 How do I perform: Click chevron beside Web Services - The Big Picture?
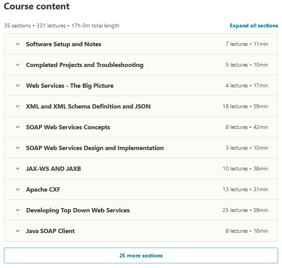tap(18, 85)
